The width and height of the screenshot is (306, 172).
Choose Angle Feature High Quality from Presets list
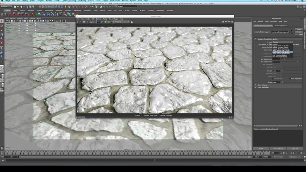[x=282, y=54]
